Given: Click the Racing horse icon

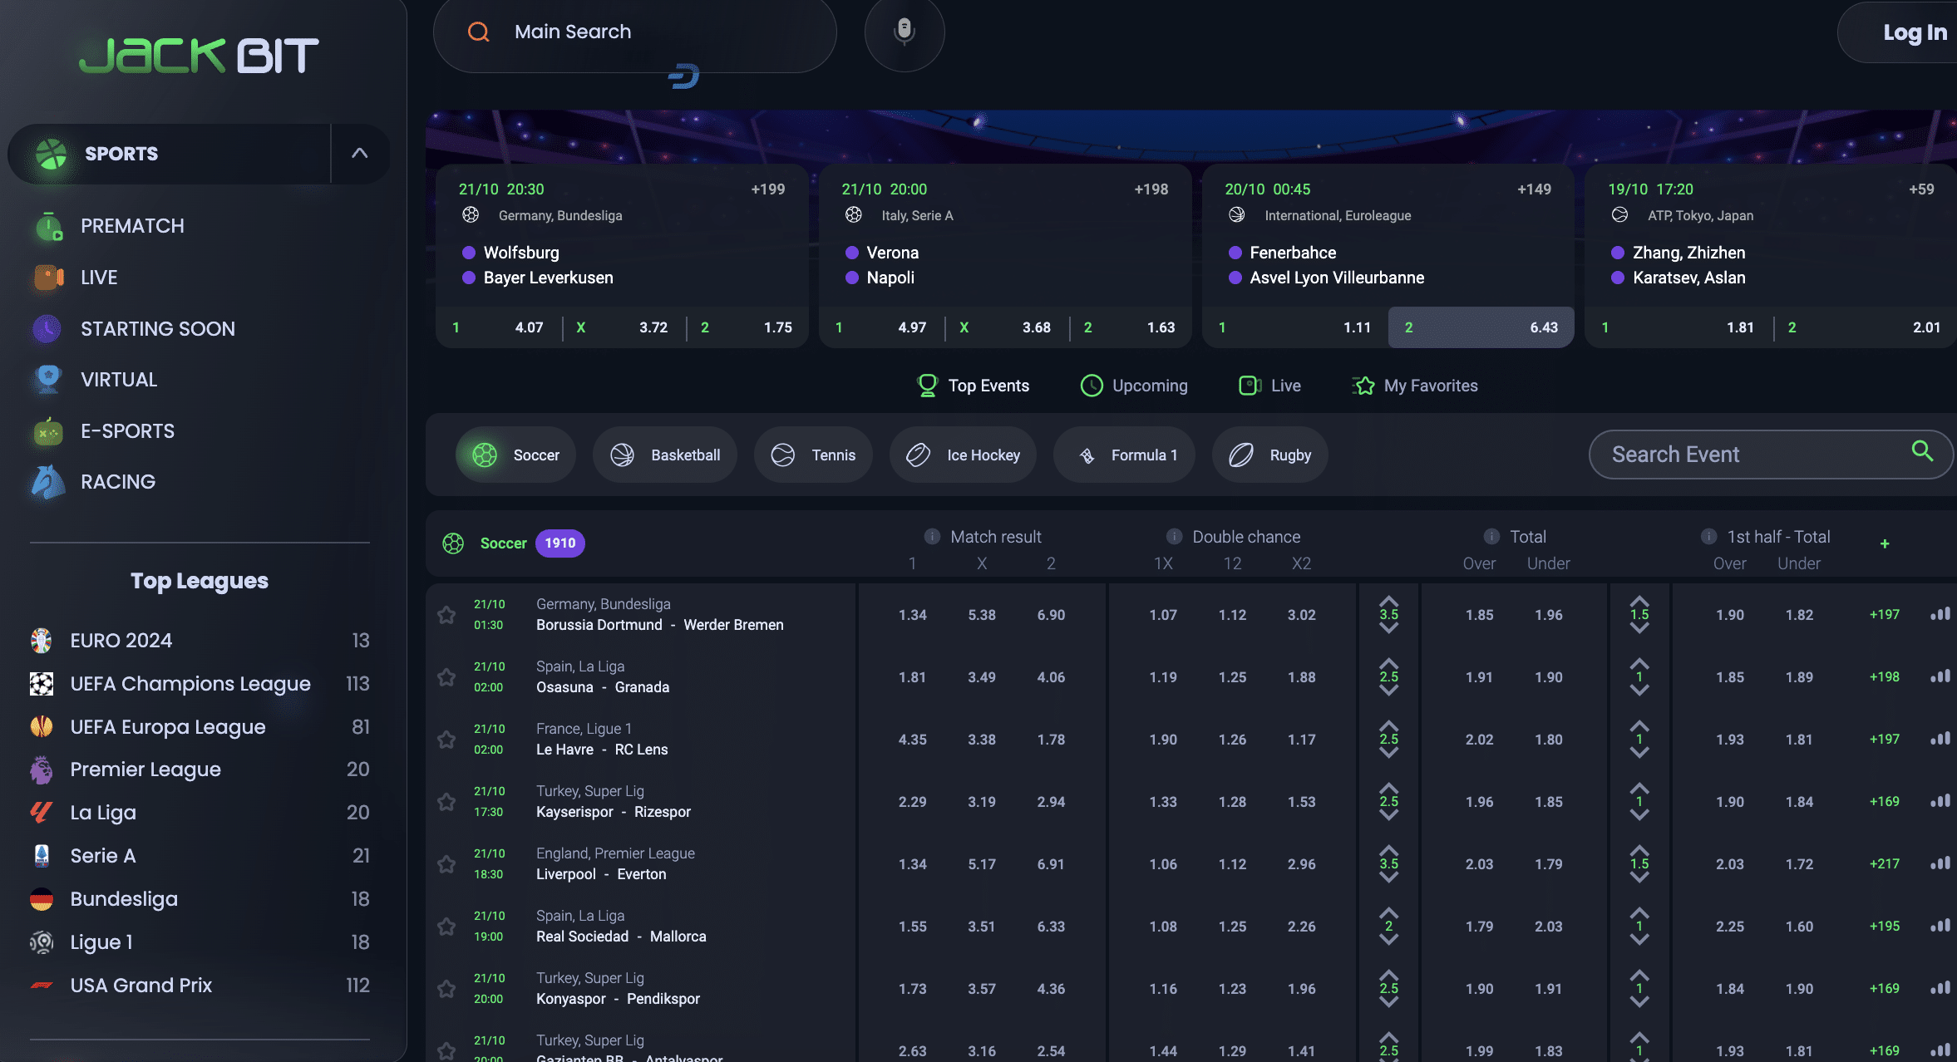Looking at the screenshot, I should pos(47,482).
